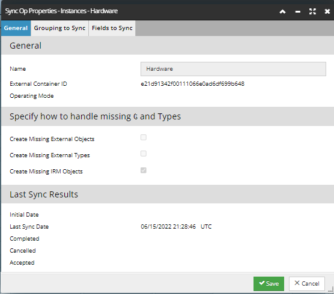Save the sync op properties
Viewport: 334px width, 294px height.
(269, 284)
